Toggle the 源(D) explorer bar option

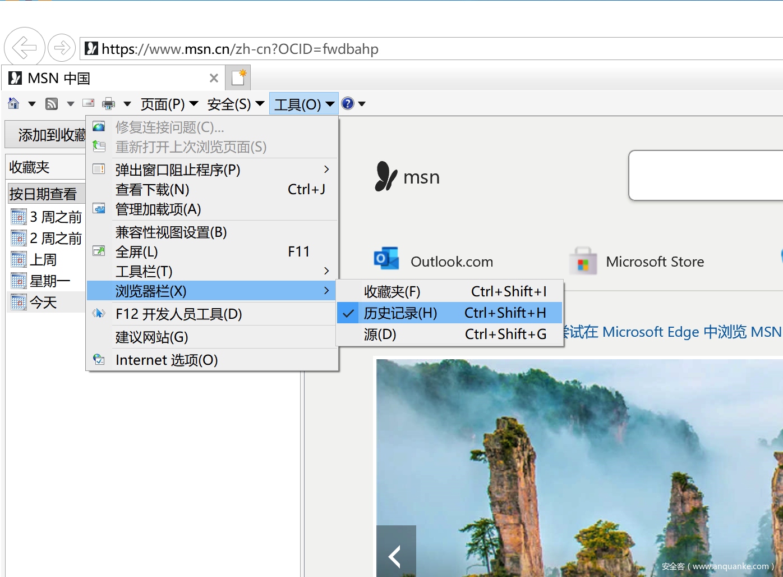(x=380, y=335)
